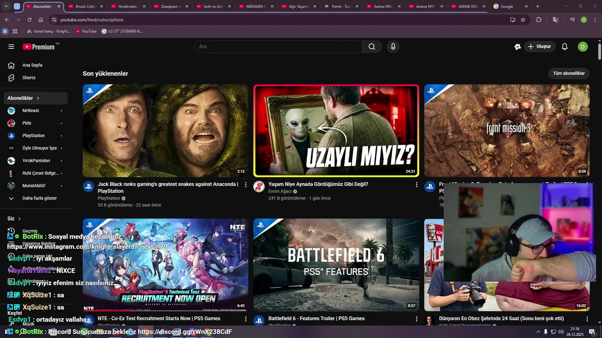Image resolution: width=602 pixels, height=338 pixels.
Task: Open the bookmarks bar apps grid icon
Action: pos(15,31)
